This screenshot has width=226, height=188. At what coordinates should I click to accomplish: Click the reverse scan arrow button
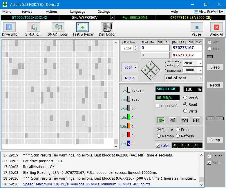pyautogui.click(x=173, y=120)
